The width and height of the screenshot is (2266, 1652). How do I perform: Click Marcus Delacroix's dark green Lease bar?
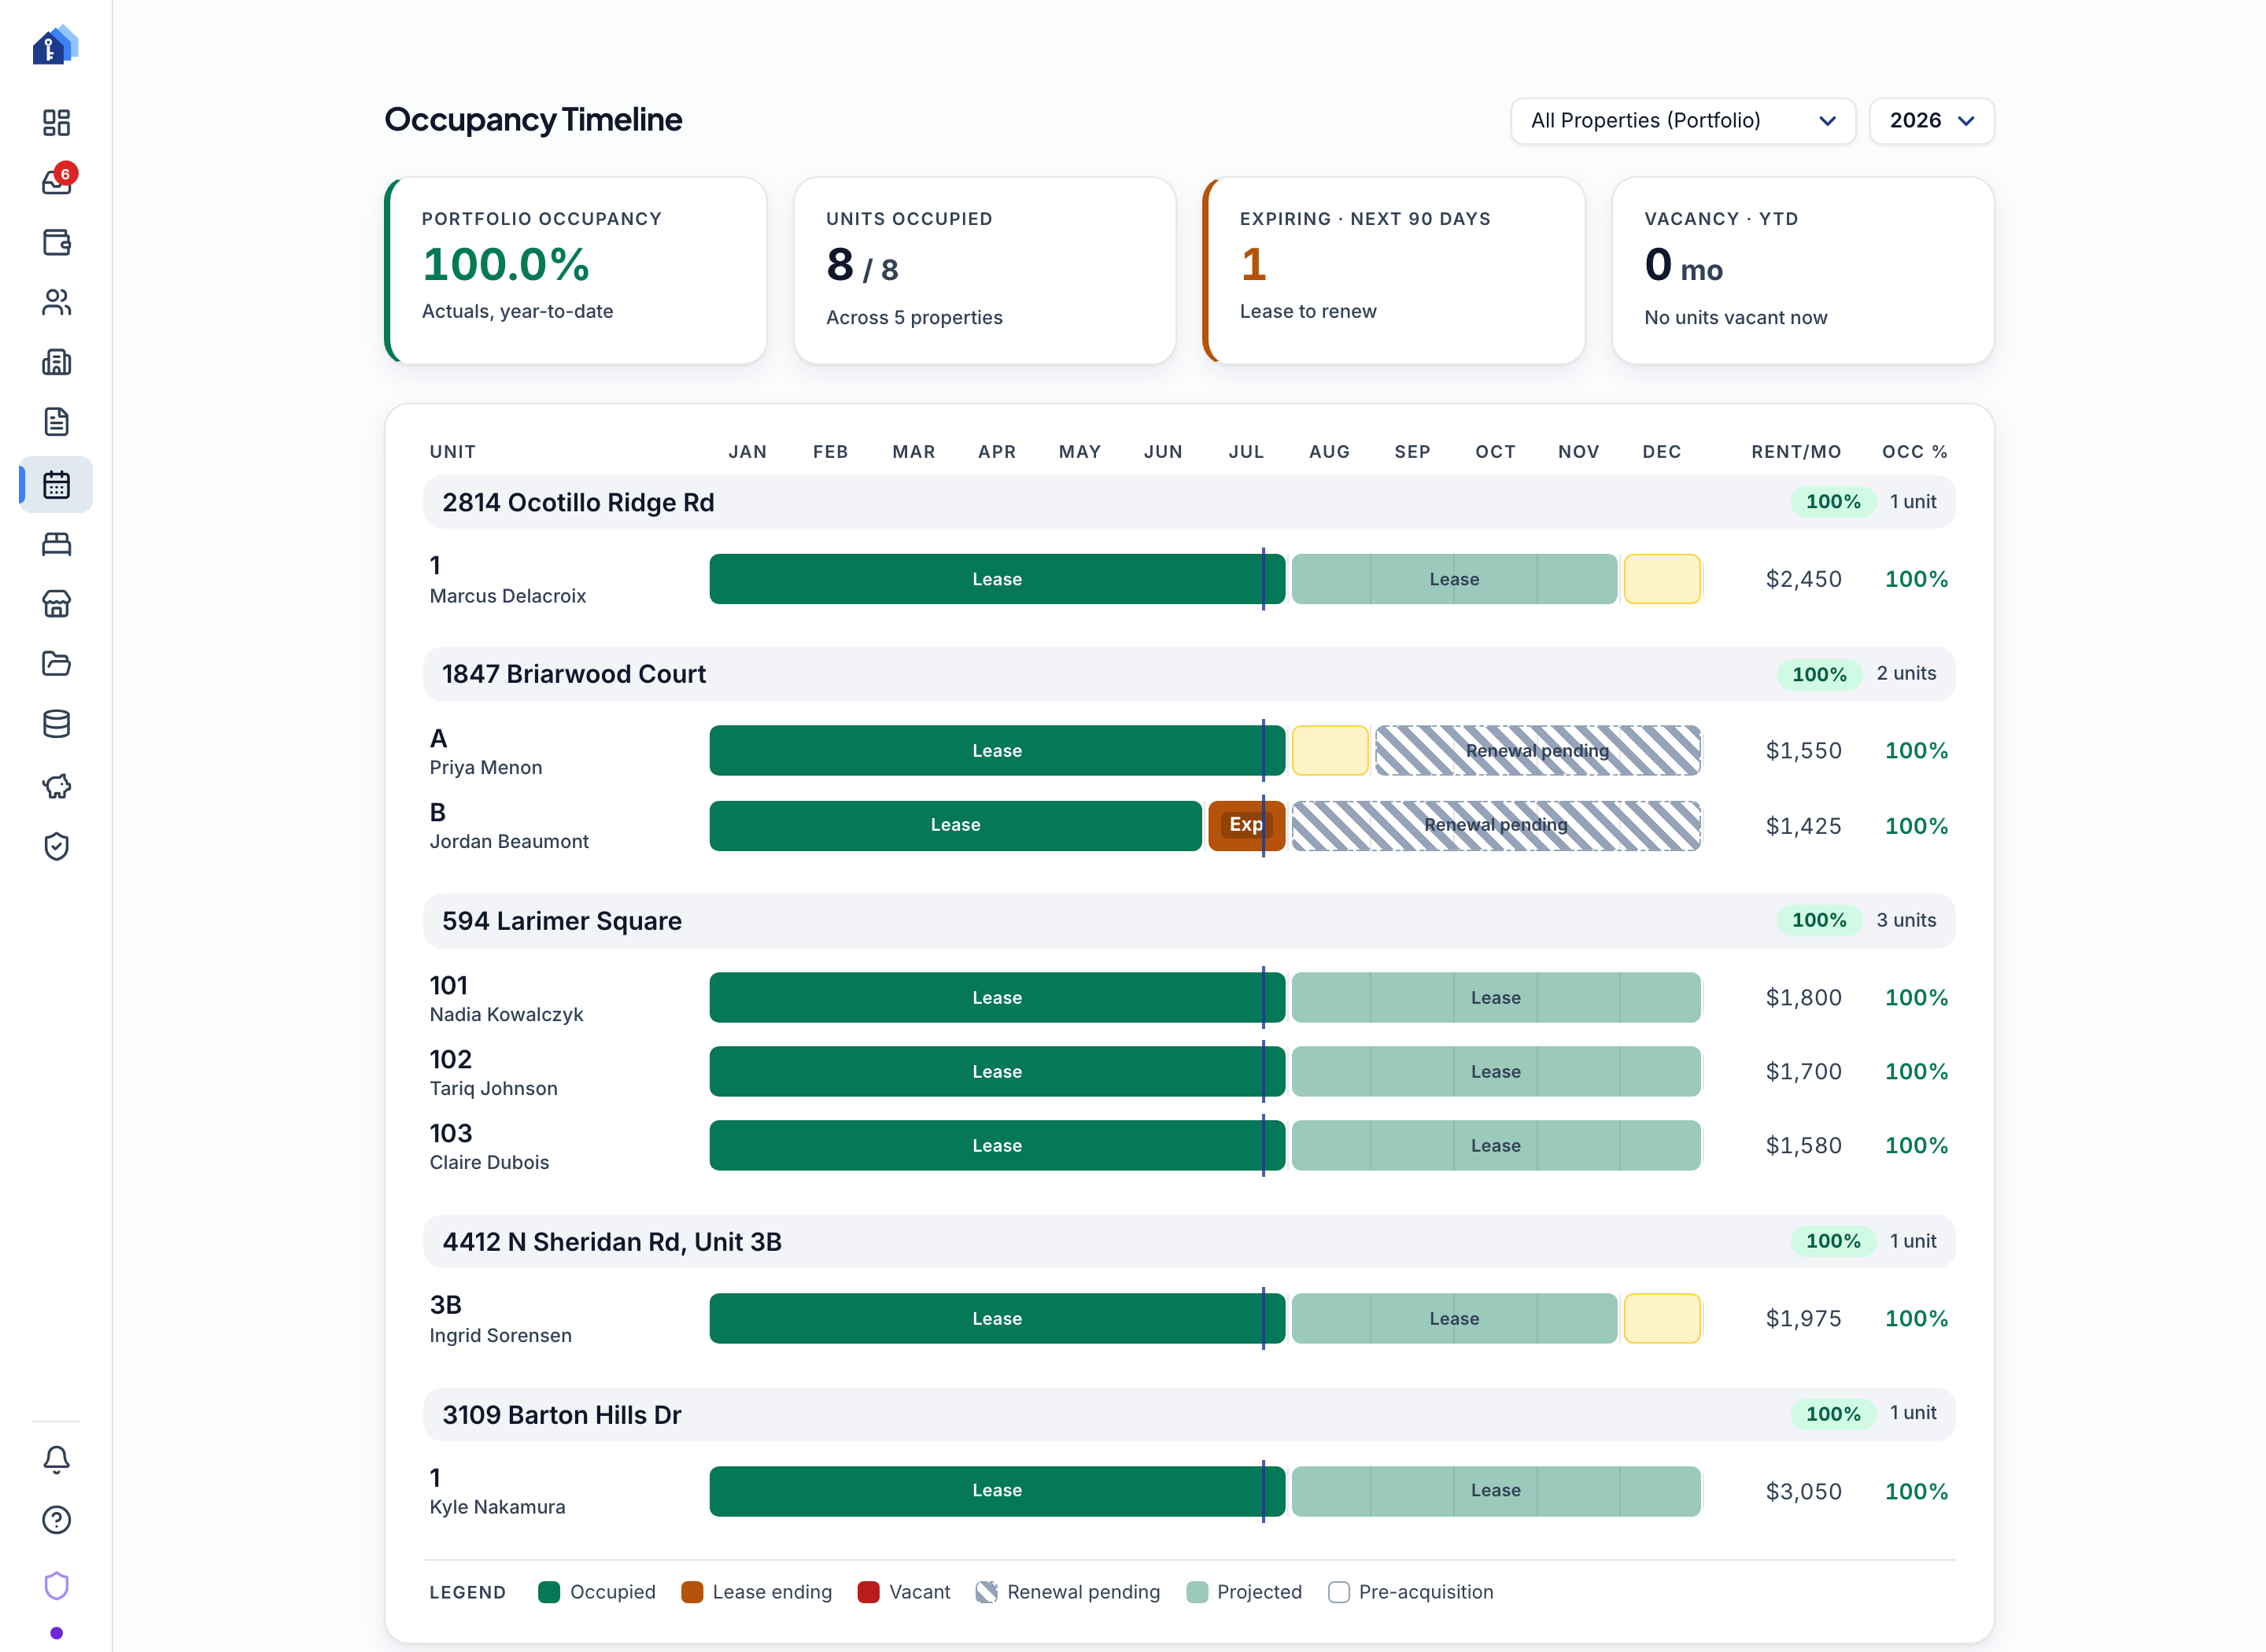[997, 579]
